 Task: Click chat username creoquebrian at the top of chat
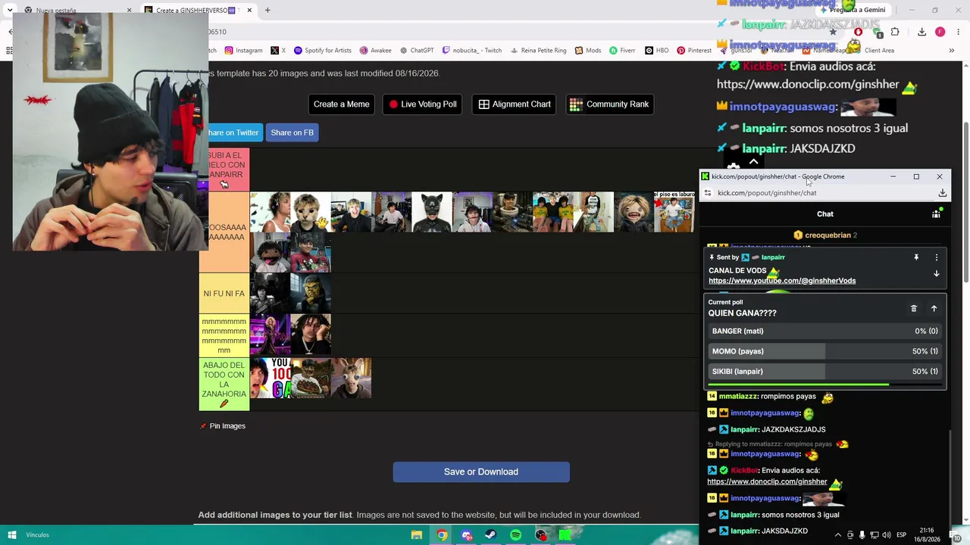pyautogui.click(x=828, y=235)
